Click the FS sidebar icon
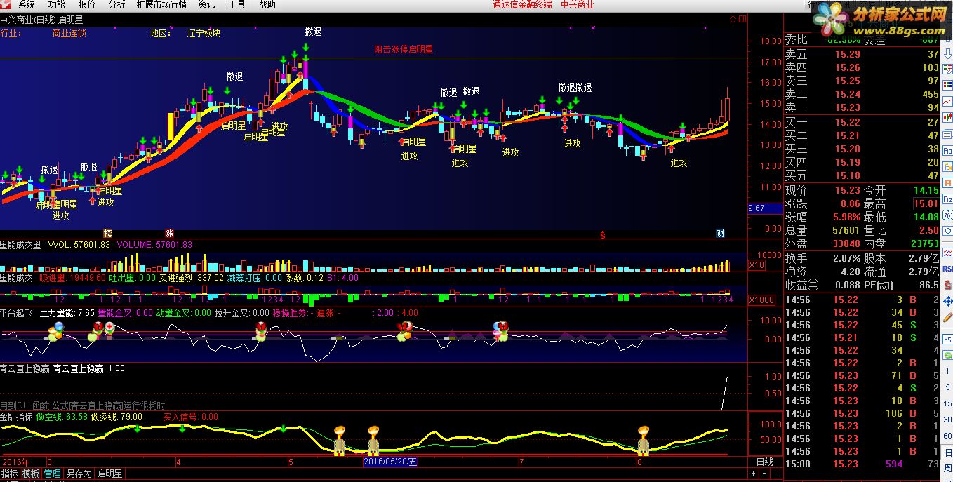Screen dimensions: 953x482 (947, 340)
